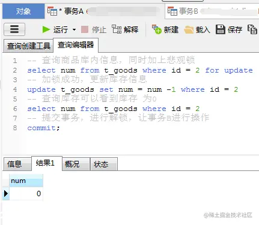The height and width of the screenshot is (225, 259).
Task: Click the New (新建) query button
Action: [165, 29]
